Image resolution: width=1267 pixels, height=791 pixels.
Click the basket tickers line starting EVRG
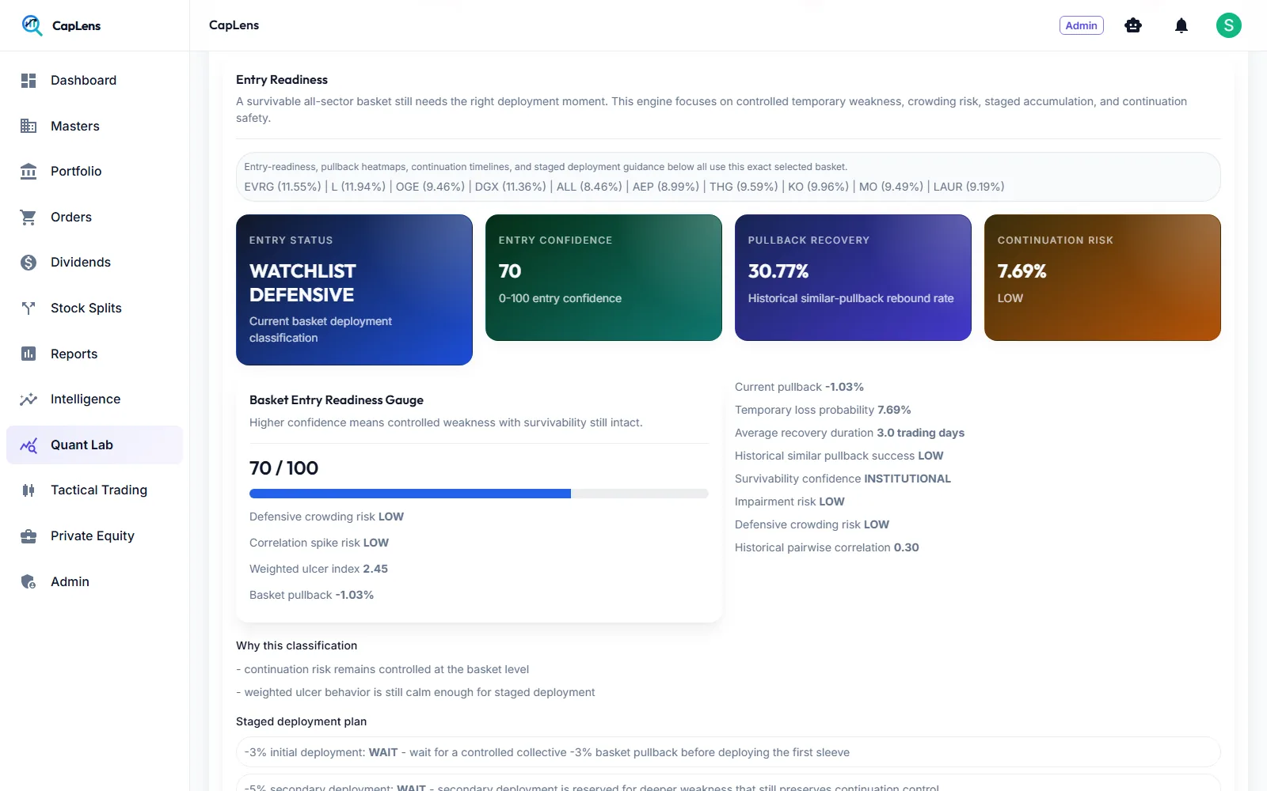pos(624,187)
